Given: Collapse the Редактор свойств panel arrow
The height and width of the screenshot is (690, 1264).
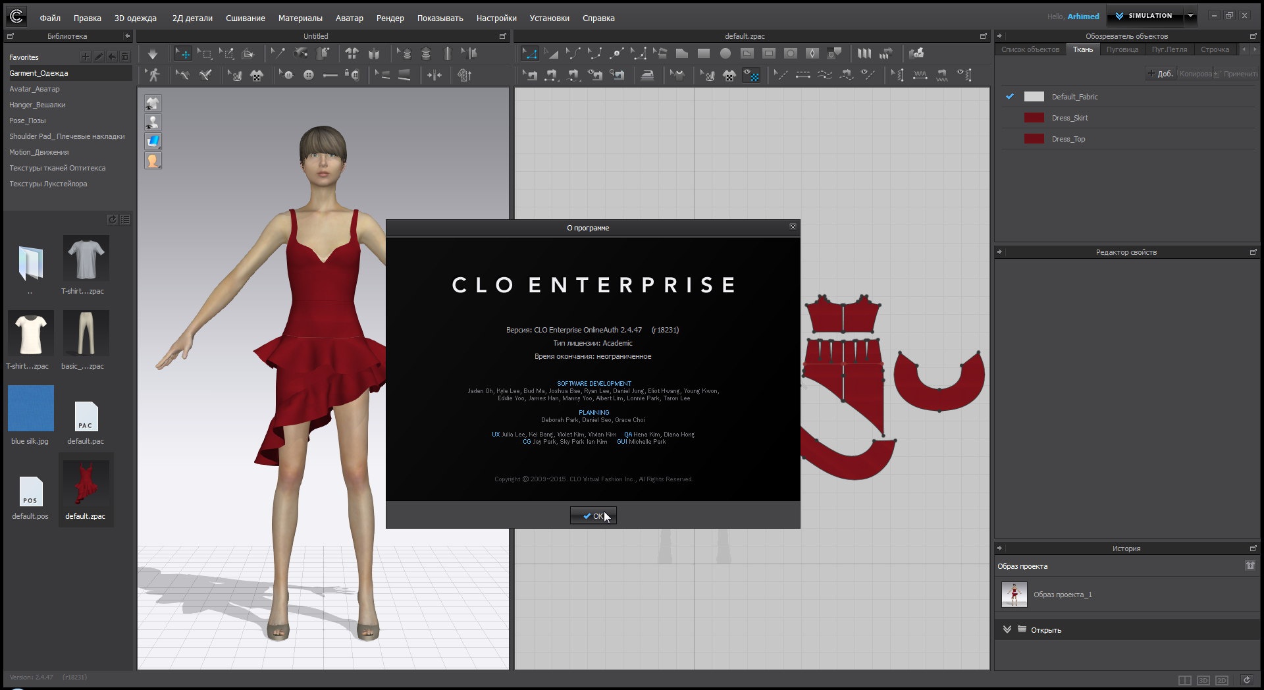Looking at the screenshot, I should pyautogui.click(x=1000, y=252).
